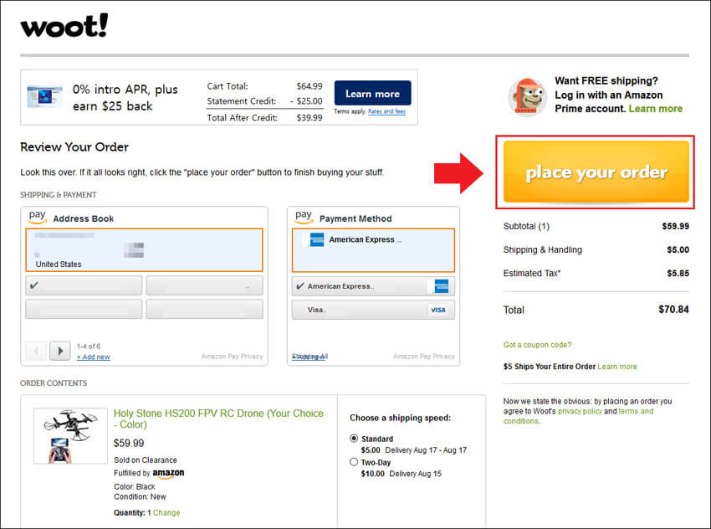Click the Color: Black text

[x=134, y=487]
